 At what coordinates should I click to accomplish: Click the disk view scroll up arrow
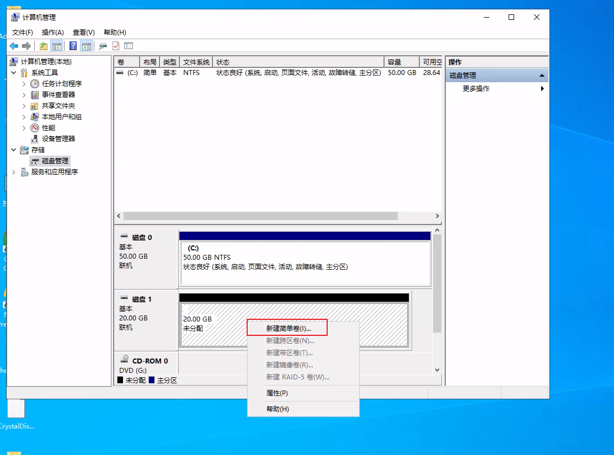pyautogui.click(x=437, y=230)
